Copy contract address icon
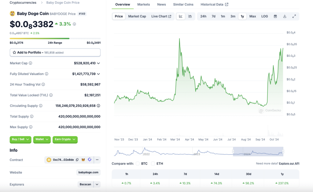The image size is (313, 192). point(77,160)
